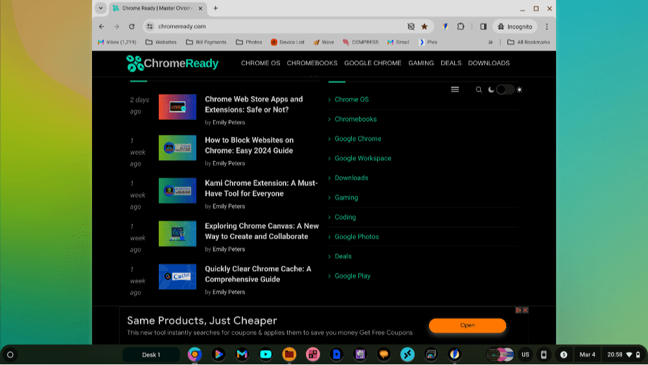View site information icon in address bar
The image size is (648, 365).
pos(150,27)
